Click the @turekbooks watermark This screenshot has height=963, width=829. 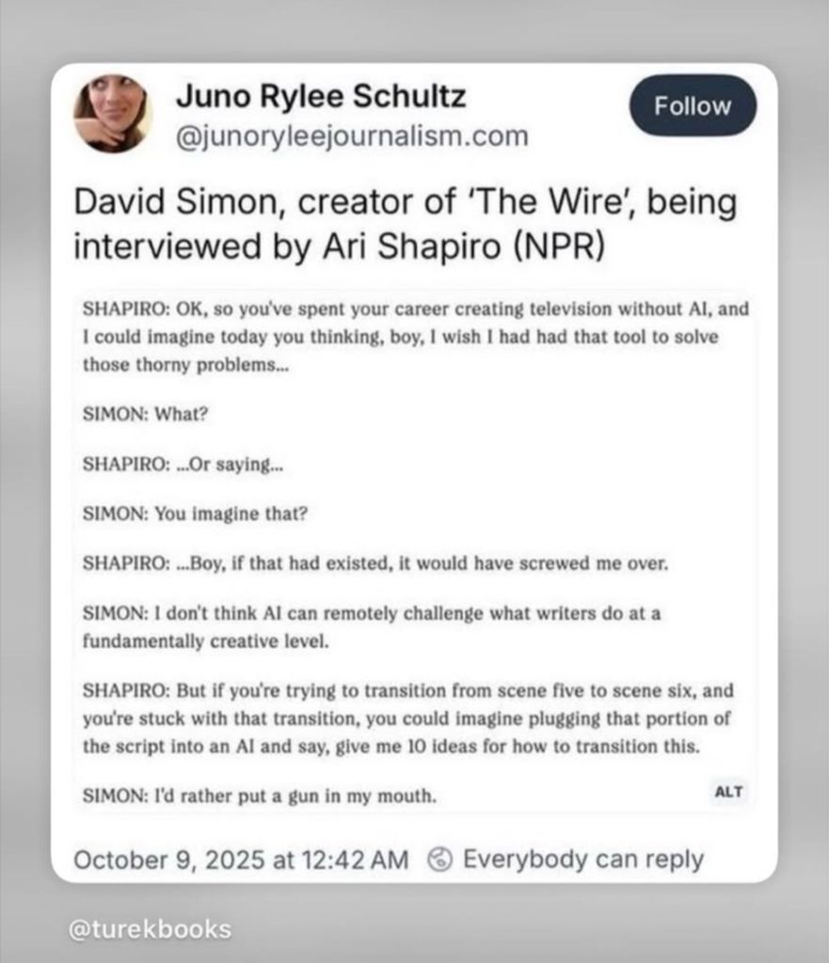[x=150, y=929]
